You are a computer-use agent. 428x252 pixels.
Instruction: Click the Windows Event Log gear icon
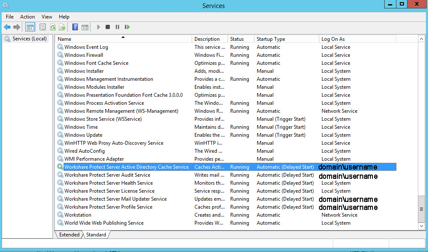pos(60,47)
